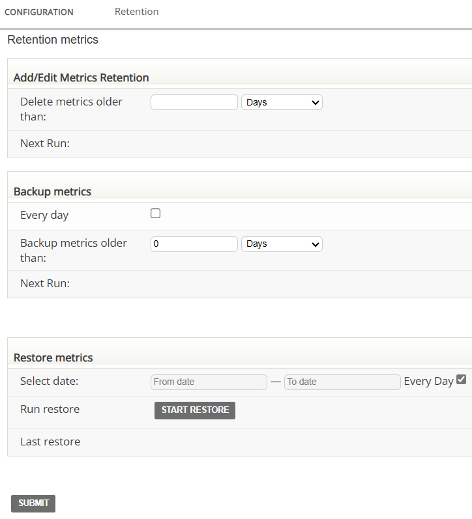Click the Delete metrics older than input field
The height and width of the screenshot is (519, 472).
[194, 102]
